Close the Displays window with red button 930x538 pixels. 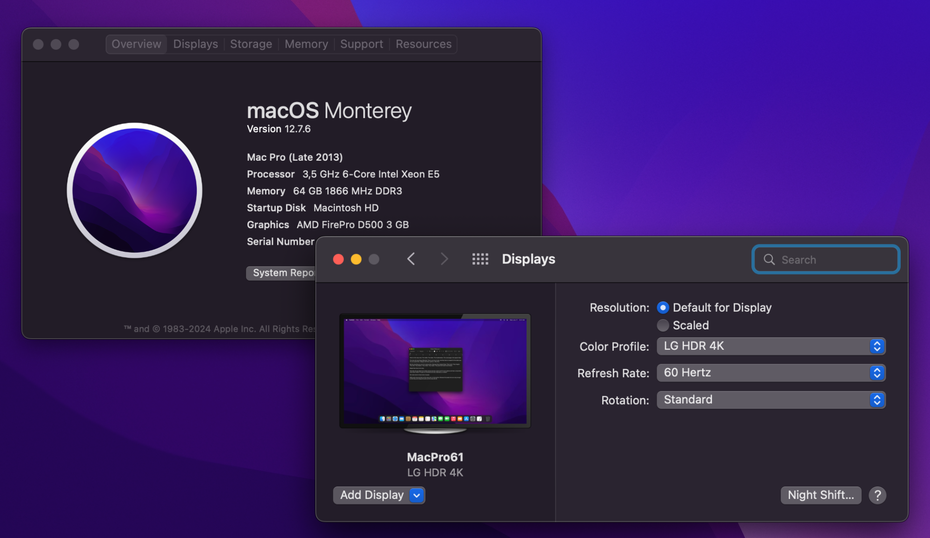pyautogui.click(x=339, y=259)
